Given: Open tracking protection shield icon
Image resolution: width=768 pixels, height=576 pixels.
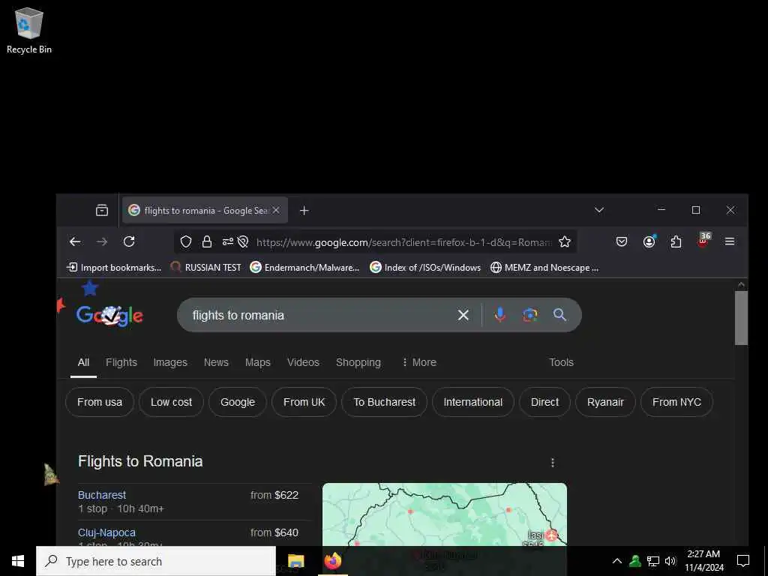Looking at the screenshot, I should [186, 242].
